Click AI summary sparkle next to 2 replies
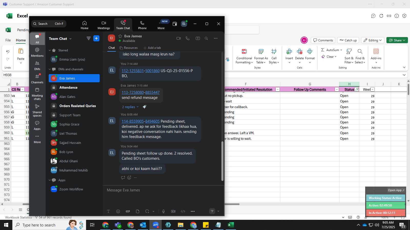The width and height of the screenshot is (410, 230). (x=145, y=107)
